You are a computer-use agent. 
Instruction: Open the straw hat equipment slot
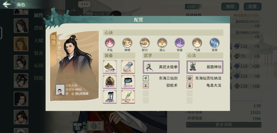point(110,67)
